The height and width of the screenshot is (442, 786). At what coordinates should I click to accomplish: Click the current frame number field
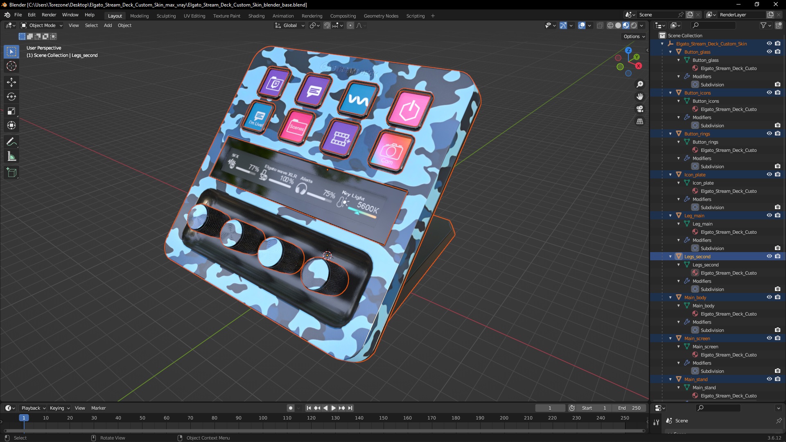(550, 408)
